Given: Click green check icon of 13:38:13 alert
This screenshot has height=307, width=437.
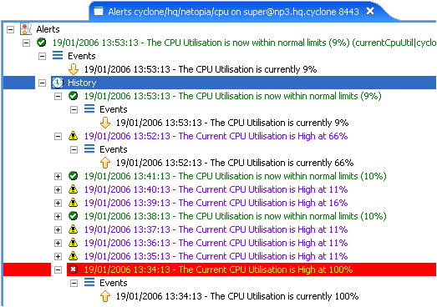Looking at the screenshot, I should [74, 216].
